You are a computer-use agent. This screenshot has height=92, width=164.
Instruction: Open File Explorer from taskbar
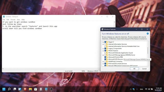pos(30,89)
